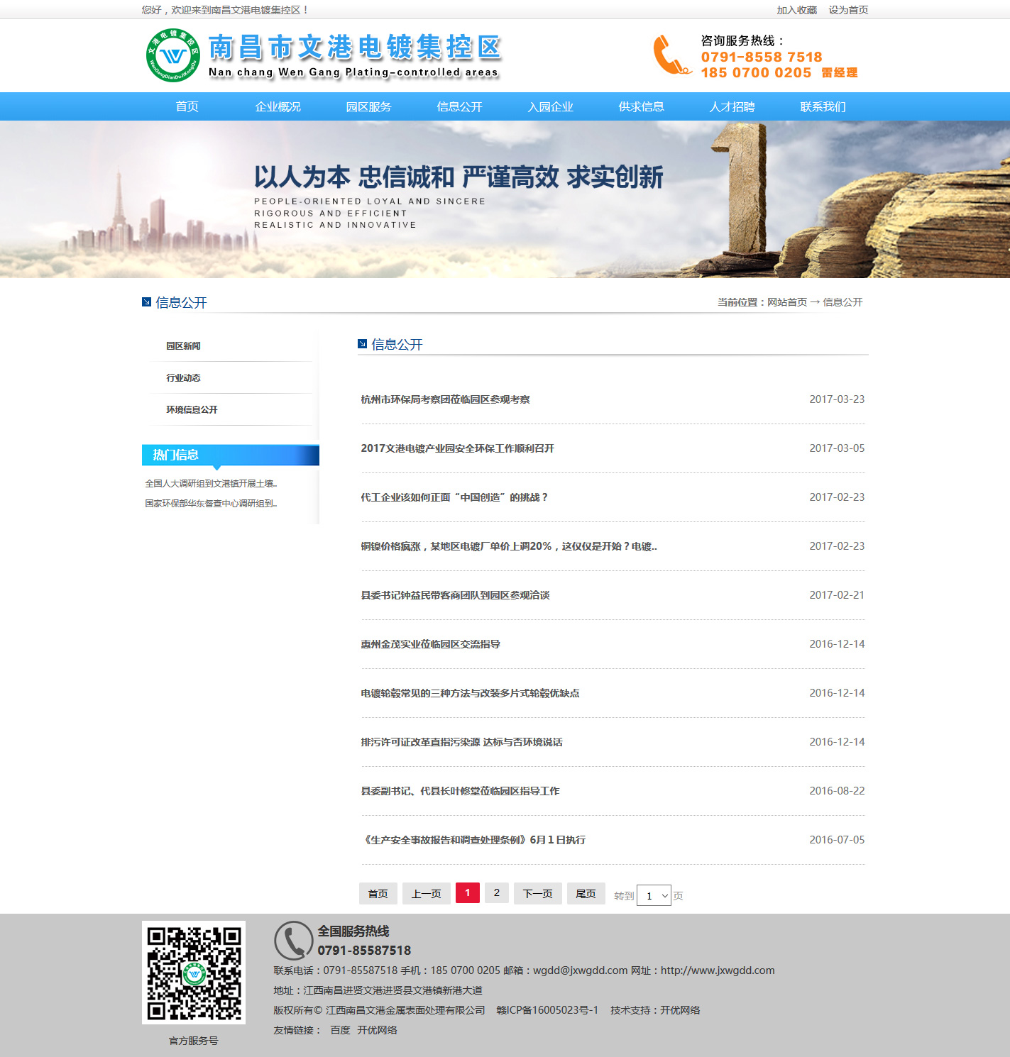This screenshot has height=1057, width=1010.
Task: Click the green WenGang circular logo
Action: pos(173,55)
